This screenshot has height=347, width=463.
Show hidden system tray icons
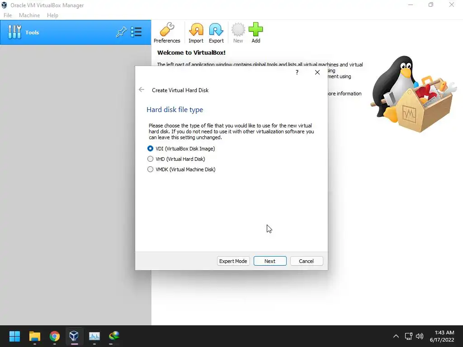pos(396,336)
